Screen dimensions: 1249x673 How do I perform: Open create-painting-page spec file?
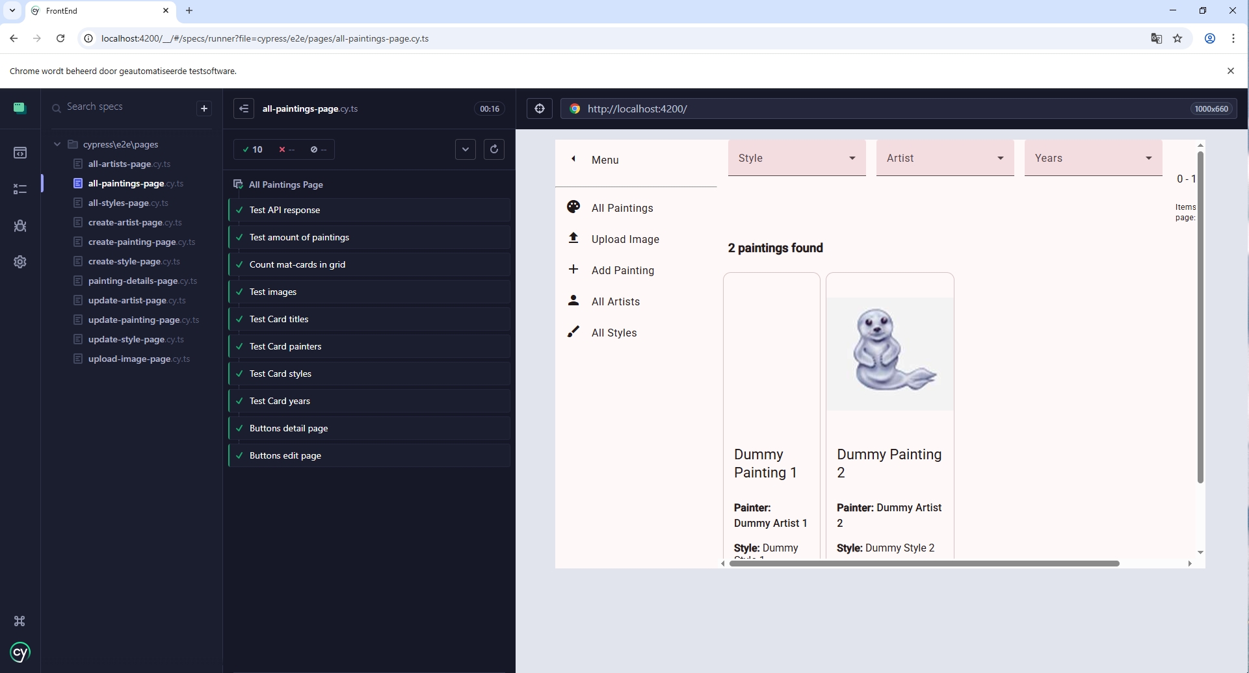tap(132, 242)
